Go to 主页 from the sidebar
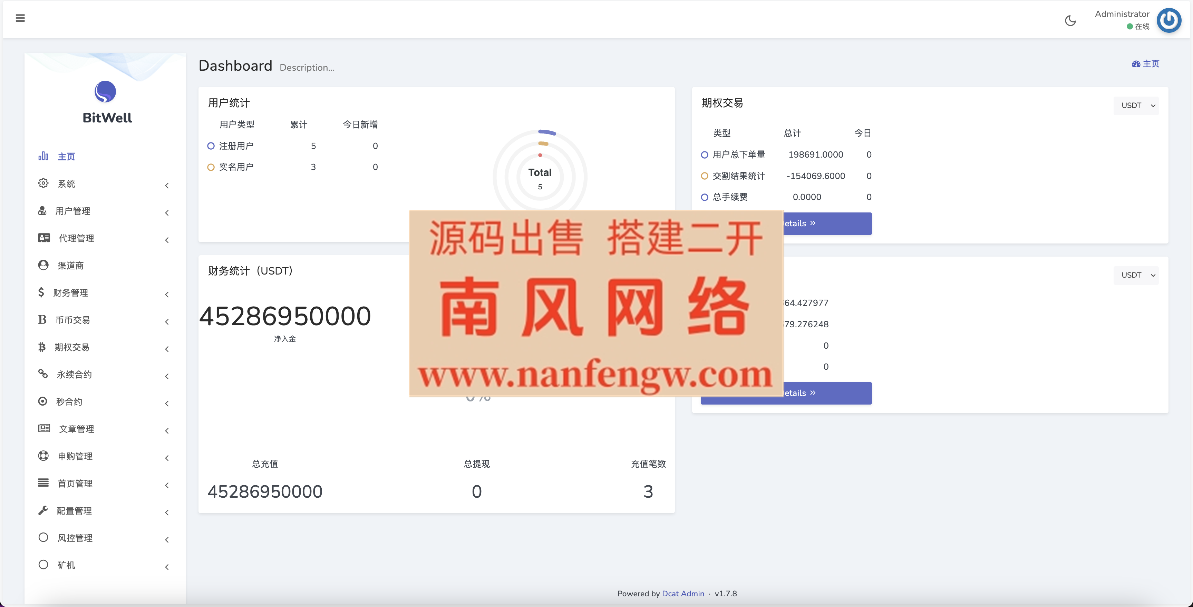This screenshot has width=1193, height=607. point(66,156)
